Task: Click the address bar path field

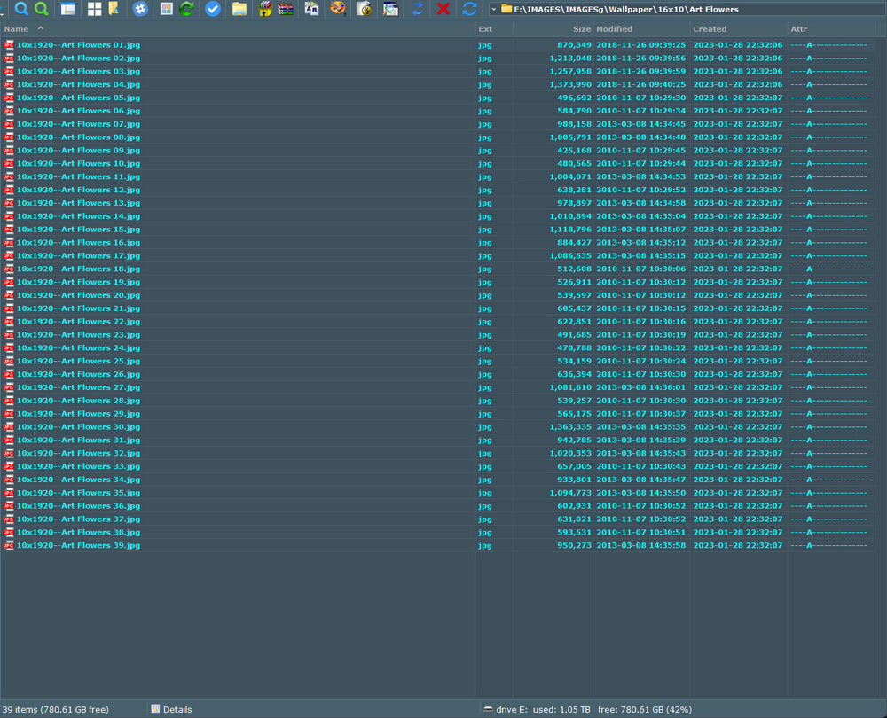Action: 665,9
